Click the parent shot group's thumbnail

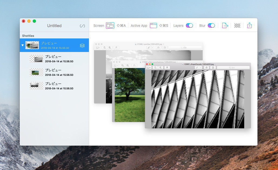pos(32,45)
